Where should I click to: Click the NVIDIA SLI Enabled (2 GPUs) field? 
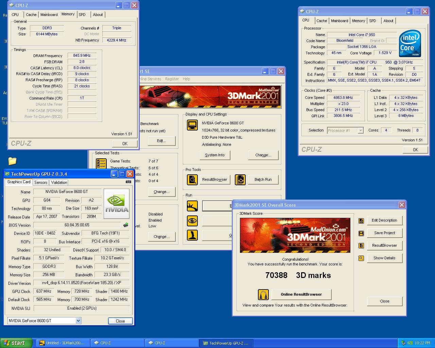click(x=82, y=308)
